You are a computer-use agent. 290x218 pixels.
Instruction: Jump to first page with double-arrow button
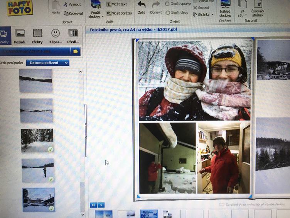click(x=93, y=205)
